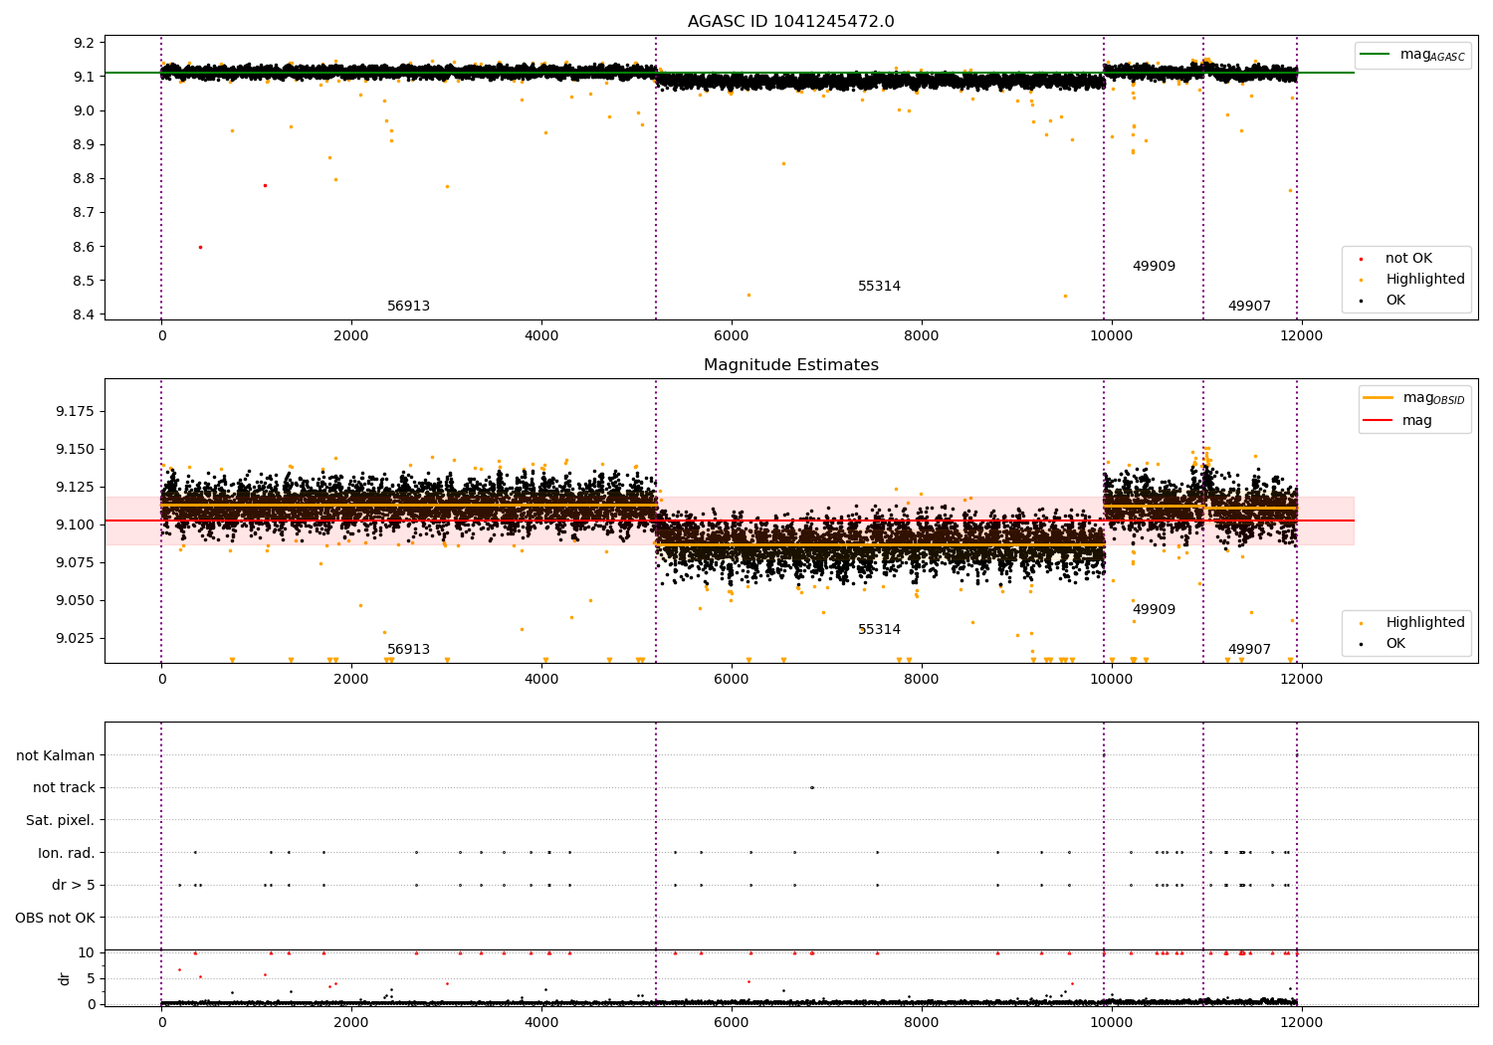Click the 56913 annotation in Magnitude Estimates plot
This screenshot has height=1045, width=1493.
(408, 650)
